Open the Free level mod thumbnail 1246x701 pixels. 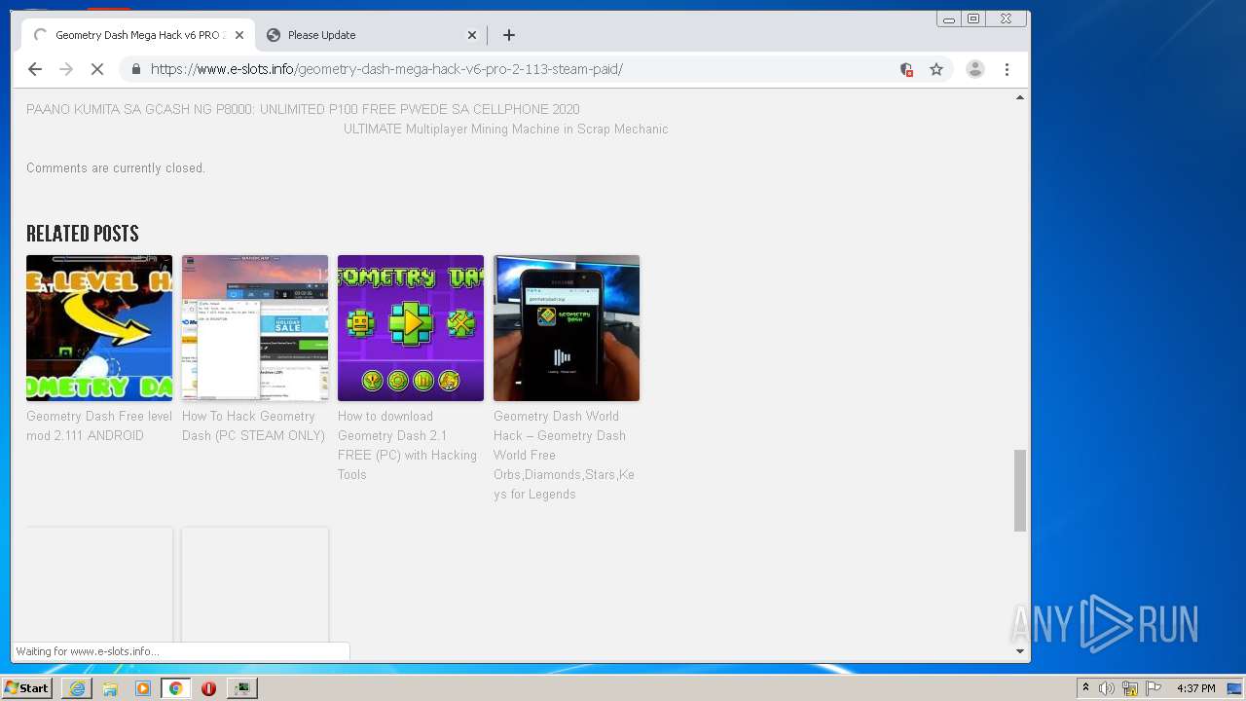[x=99, y=328]
